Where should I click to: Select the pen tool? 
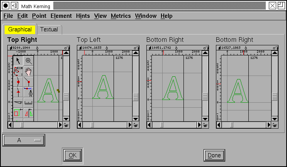coord(28,92)
